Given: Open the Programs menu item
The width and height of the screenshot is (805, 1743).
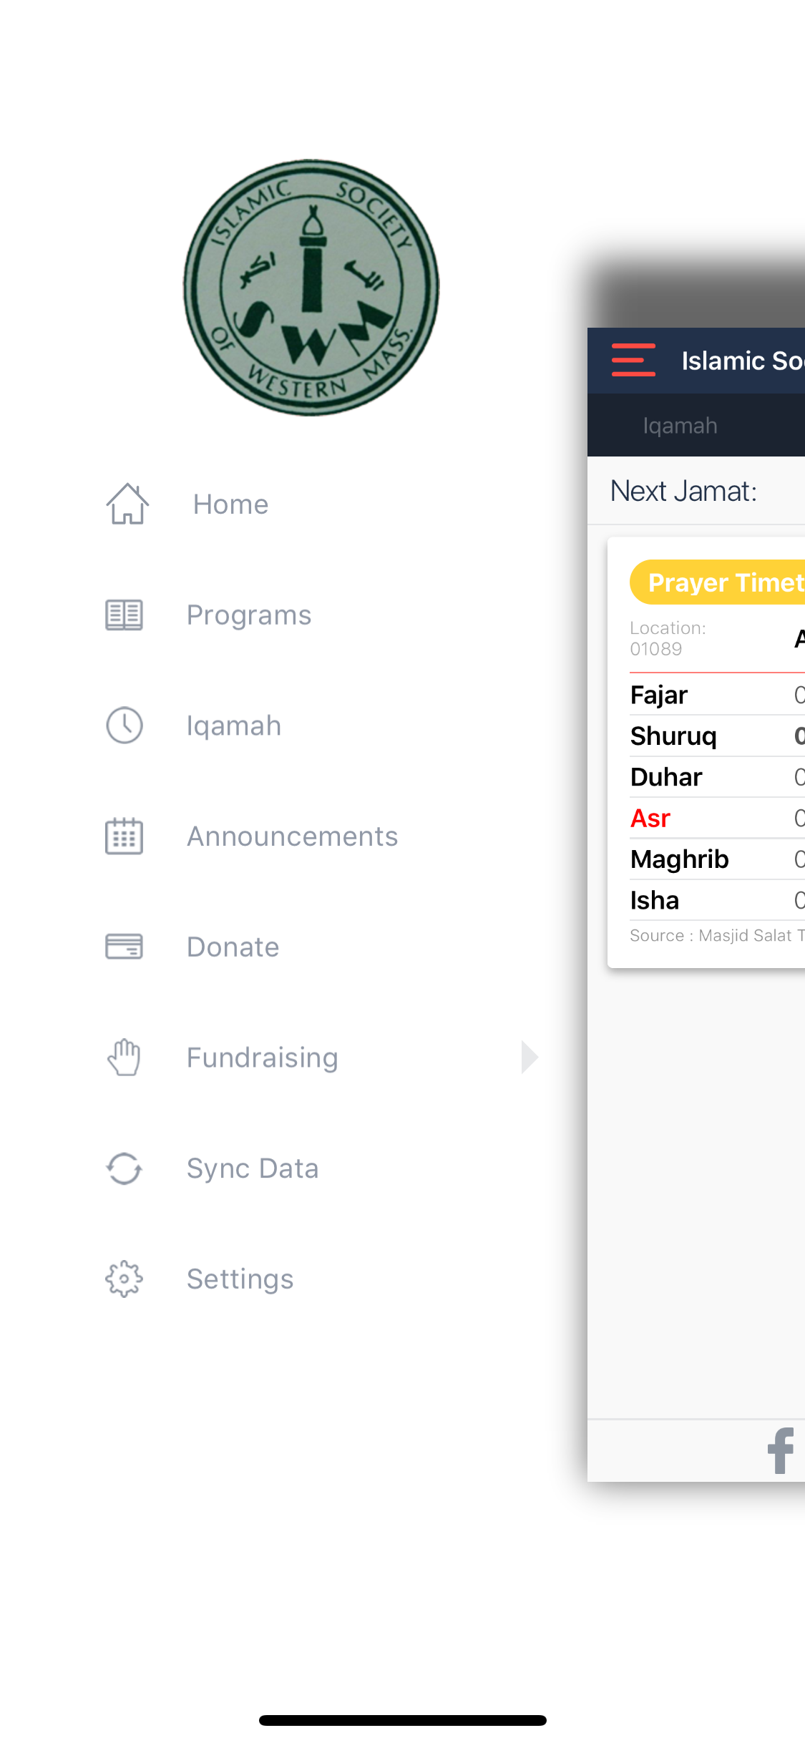Looking at the screenshot, I should (x=249, y=615).
